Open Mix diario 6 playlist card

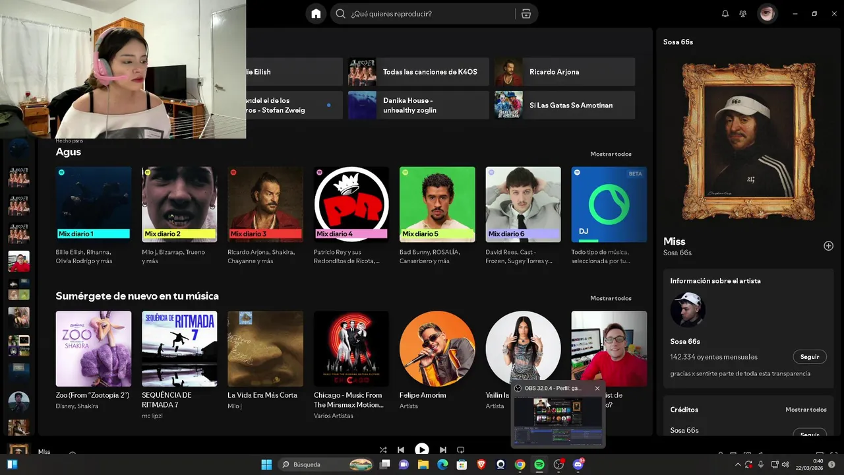[524, 216]
